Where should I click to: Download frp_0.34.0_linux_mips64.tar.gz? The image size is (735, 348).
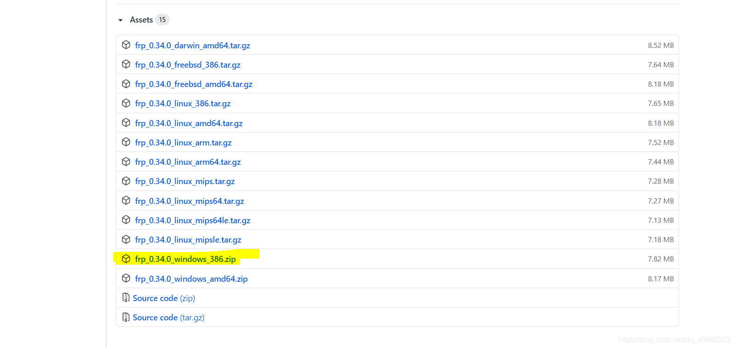tap(189, 201)
